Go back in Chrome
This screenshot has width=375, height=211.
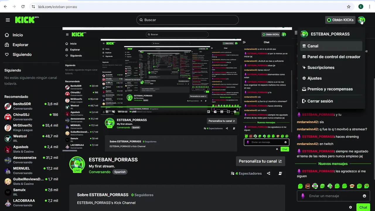[x=6, y=6]
